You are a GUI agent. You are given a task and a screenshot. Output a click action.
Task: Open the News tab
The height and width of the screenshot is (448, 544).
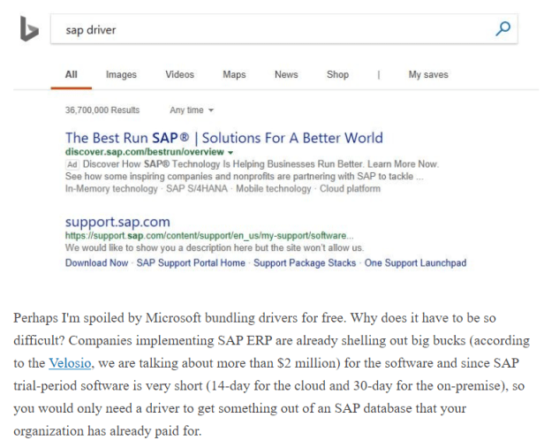pyautogui.click(x=286, y=74)
